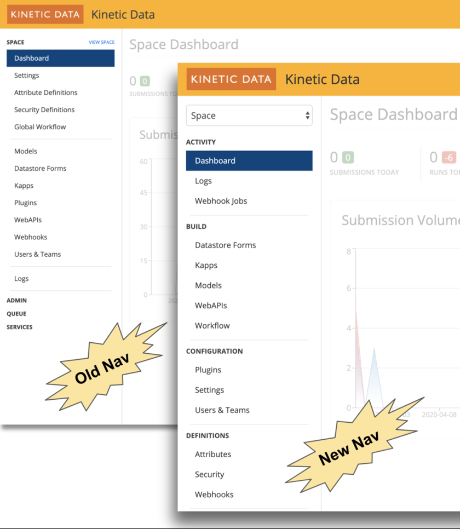Open Plugins in the old nav sidebar

pyautogui.click(x=25, y=203)
